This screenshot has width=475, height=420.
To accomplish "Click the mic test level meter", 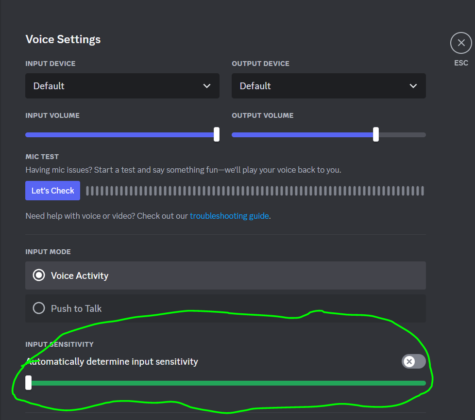I will pyautogui.click(x=255, y=191).
